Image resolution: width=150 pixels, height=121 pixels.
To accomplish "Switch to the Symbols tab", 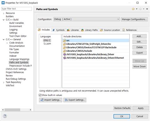I will pos(59,30).
